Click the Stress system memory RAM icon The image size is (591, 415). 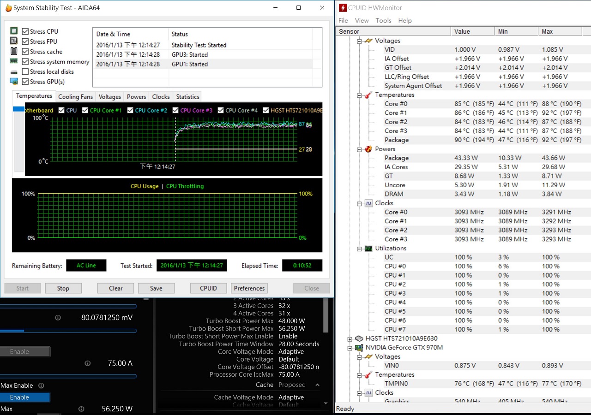click(14, 61)
